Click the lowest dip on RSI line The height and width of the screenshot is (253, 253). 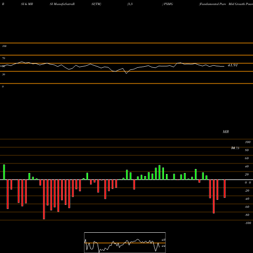coord(126,73)
